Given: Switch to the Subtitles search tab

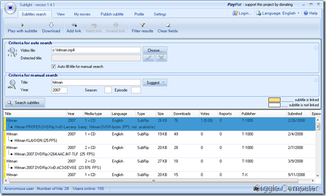Looking at the screenshot, I should pyautogui.click(x=34, y=14).
